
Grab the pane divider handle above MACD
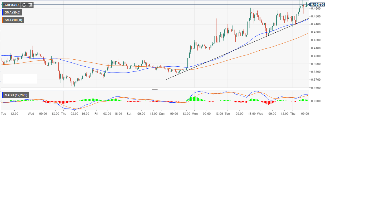[155, 89]
